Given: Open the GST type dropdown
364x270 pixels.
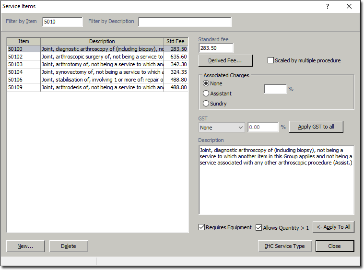Looking at the screenshot, I should pyautogui.click(x=222, y=128).
